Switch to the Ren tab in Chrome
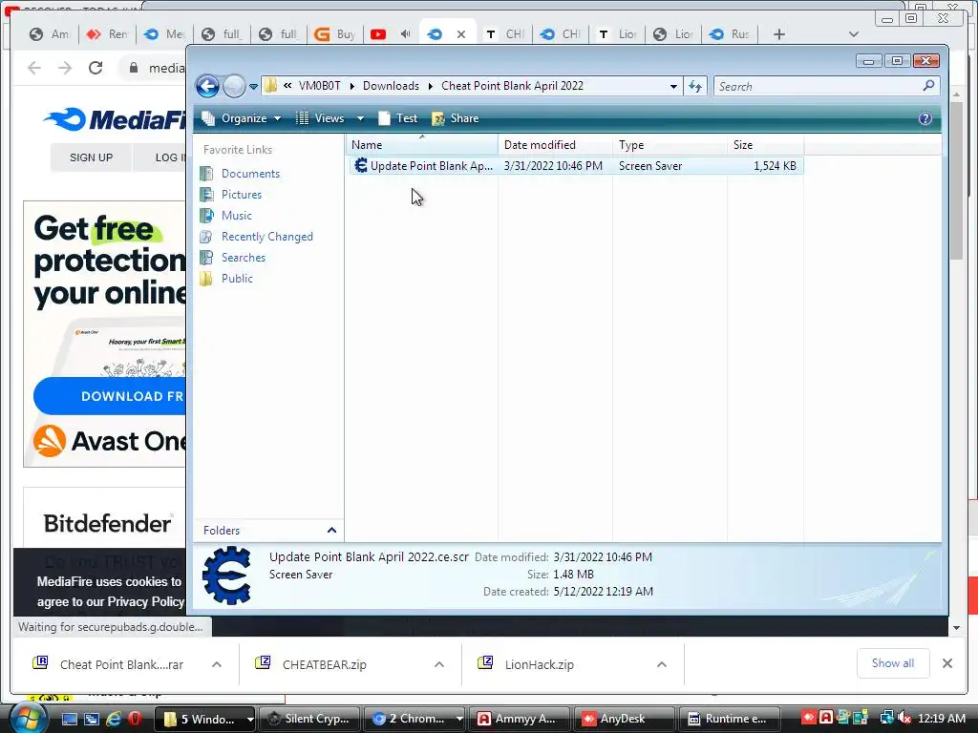Viewport: 978px width, 733px height. 107,34
